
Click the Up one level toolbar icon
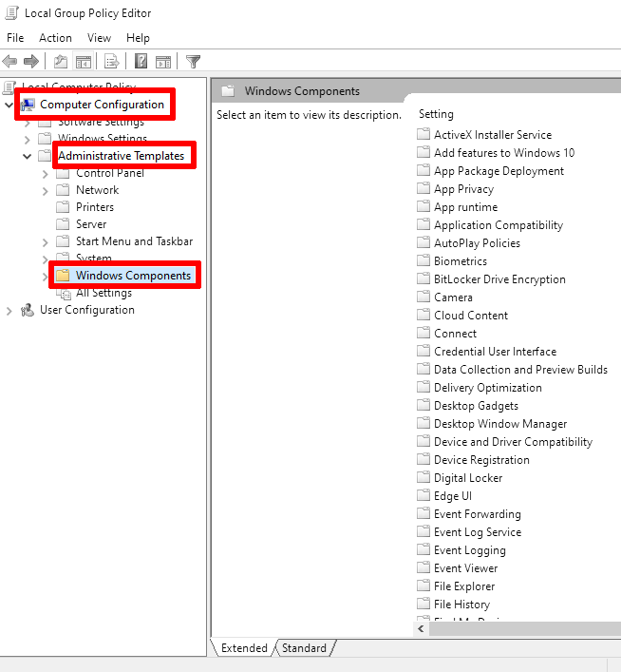click(x=61, y=62)
